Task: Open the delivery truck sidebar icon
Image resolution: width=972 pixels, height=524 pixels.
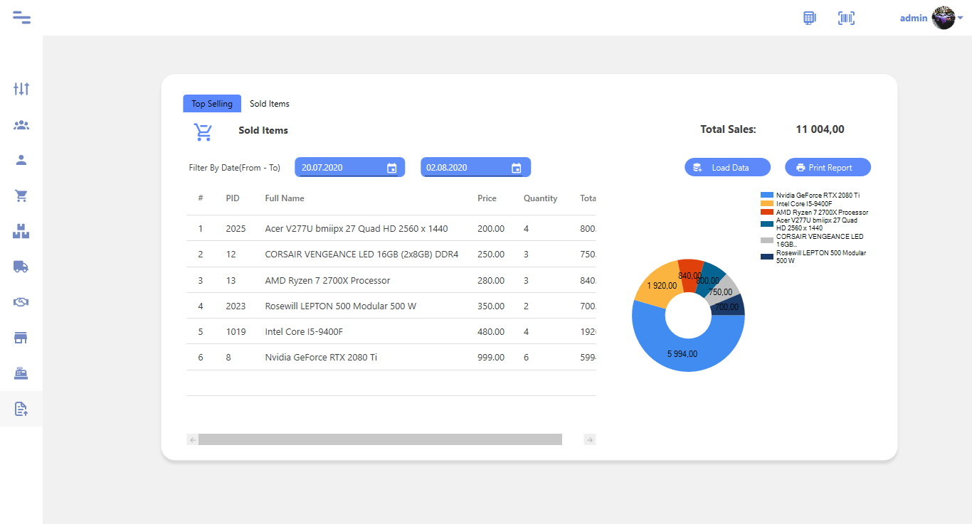Action: tap(21, 267)
